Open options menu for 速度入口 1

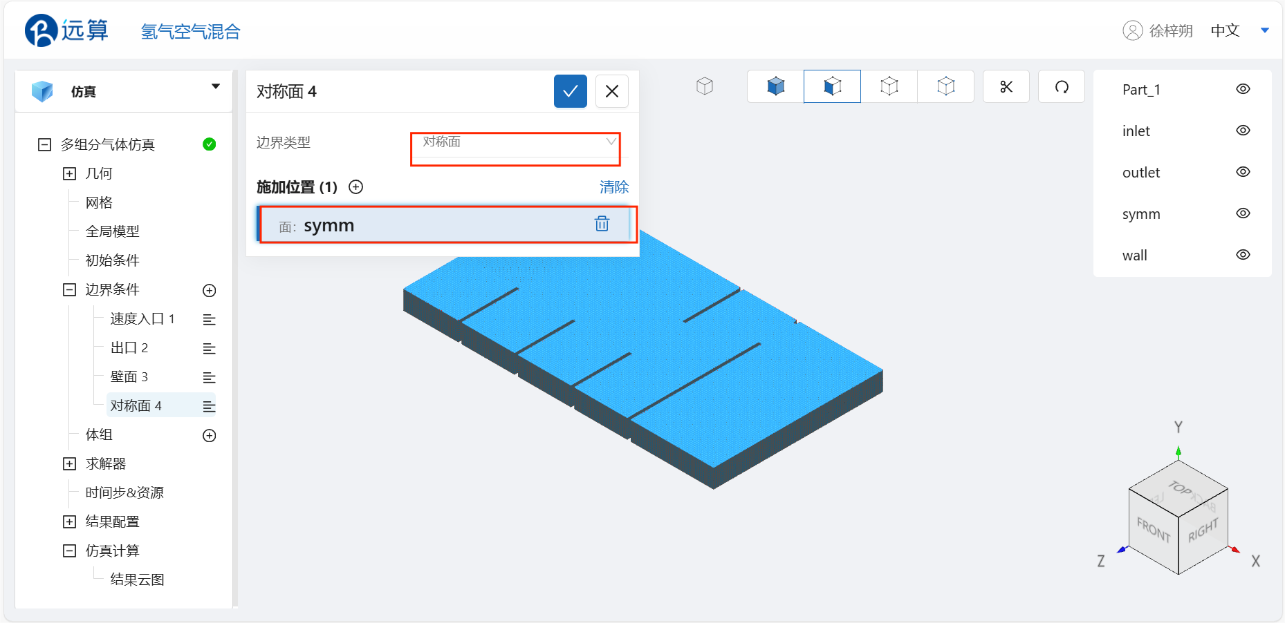[x=209, y=320]
